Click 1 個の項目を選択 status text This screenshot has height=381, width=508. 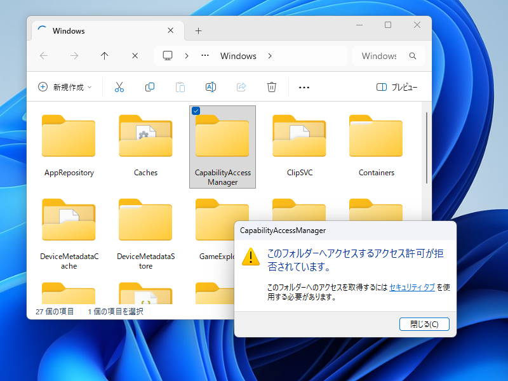click(x=116, y=311)
